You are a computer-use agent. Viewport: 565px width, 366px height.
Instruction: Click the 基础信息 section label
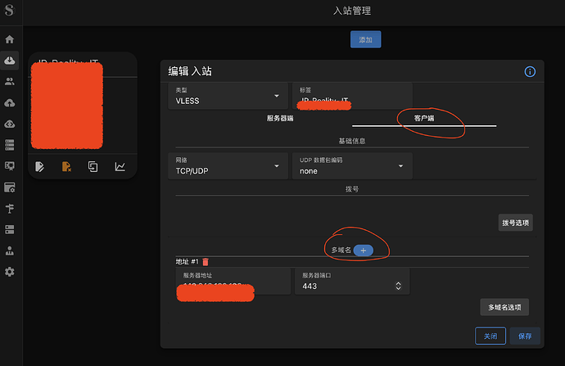click(x=352, y=141)
